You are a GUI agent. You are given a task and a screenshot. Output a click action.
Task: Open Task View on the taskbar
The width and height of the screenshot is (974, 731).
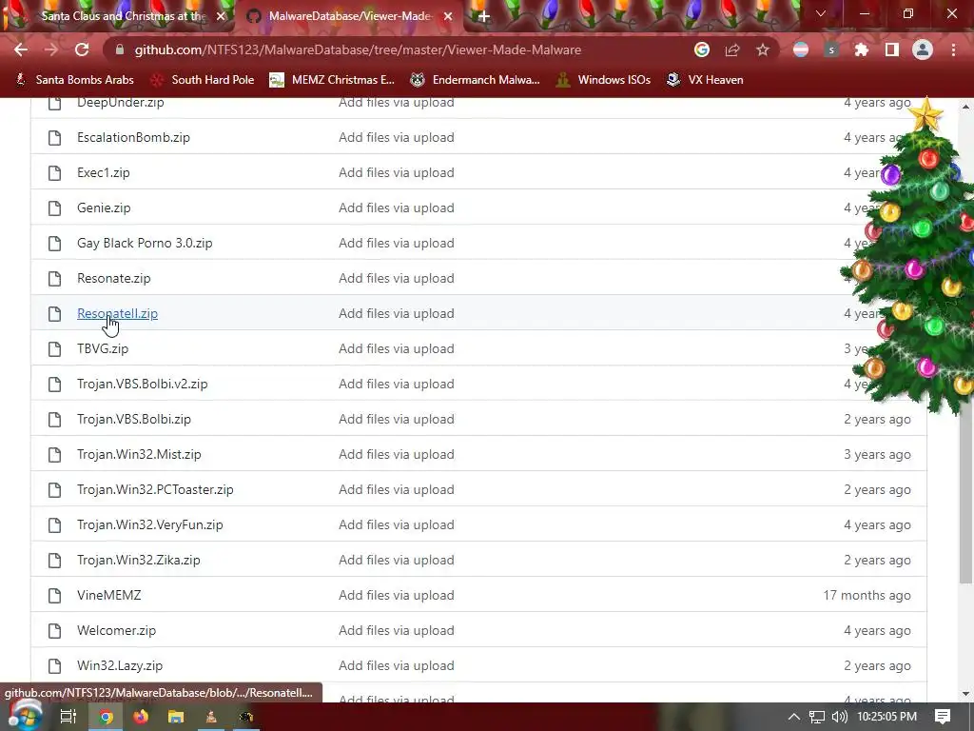[68, 717]
